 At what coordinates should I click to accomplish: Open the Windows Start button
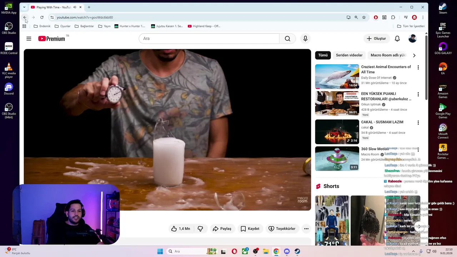(160, 251)
